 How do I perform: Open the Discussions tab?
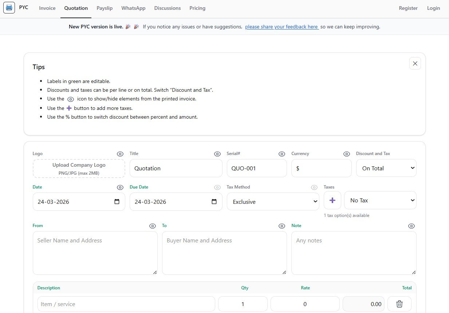[168, 8]
